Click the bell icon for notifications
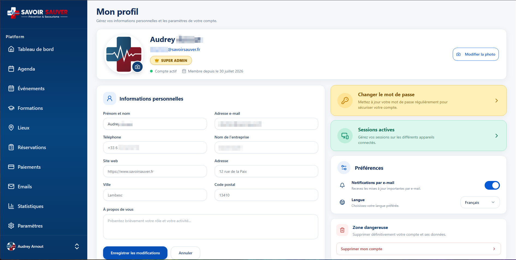Viewport: 516px width, 260px height. tap(342, 185)
